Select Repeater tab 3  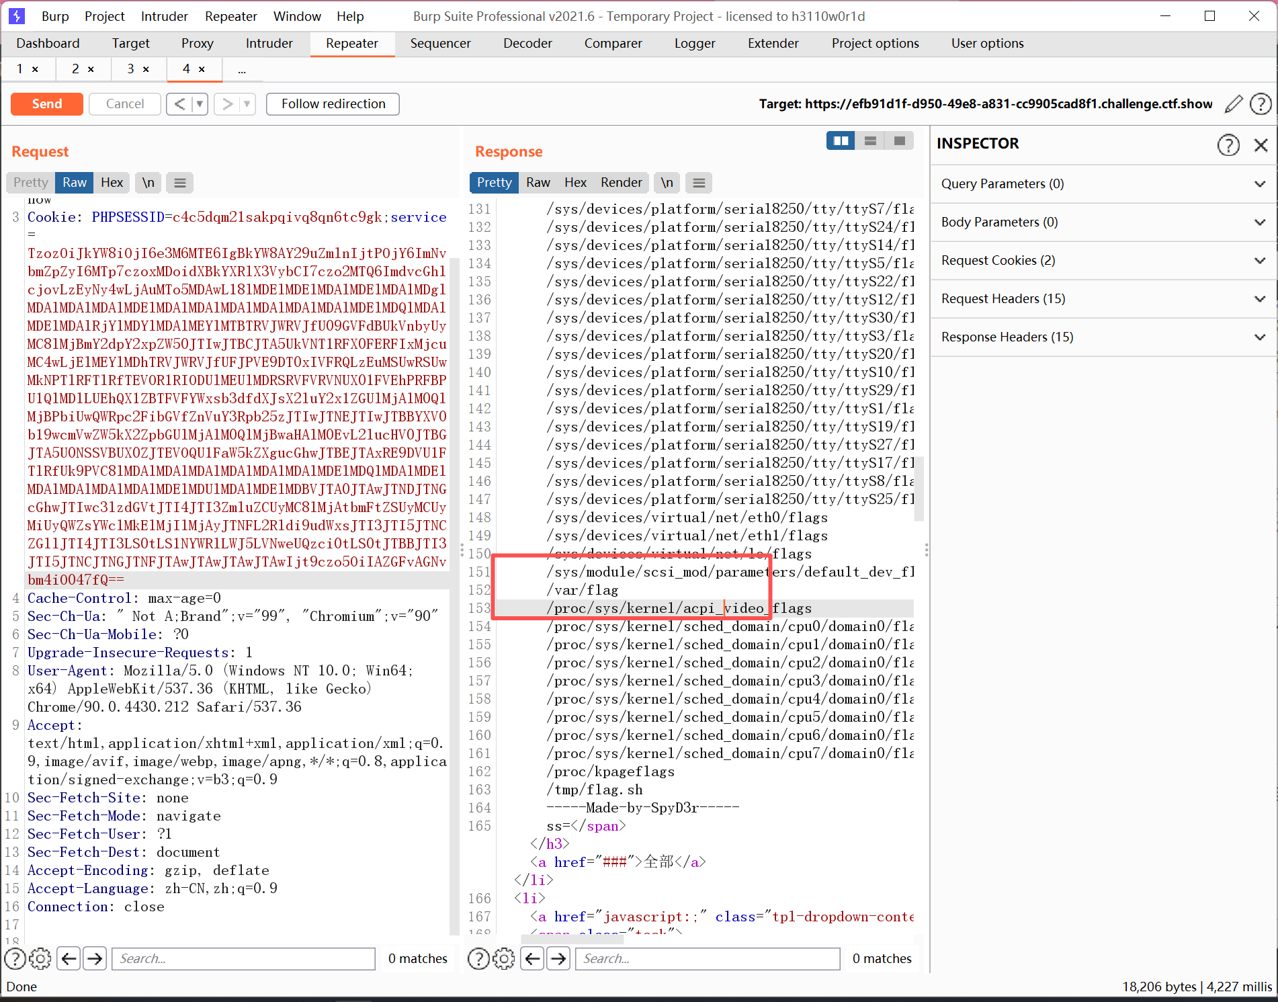pyautogui.click(x=130, y=69)
